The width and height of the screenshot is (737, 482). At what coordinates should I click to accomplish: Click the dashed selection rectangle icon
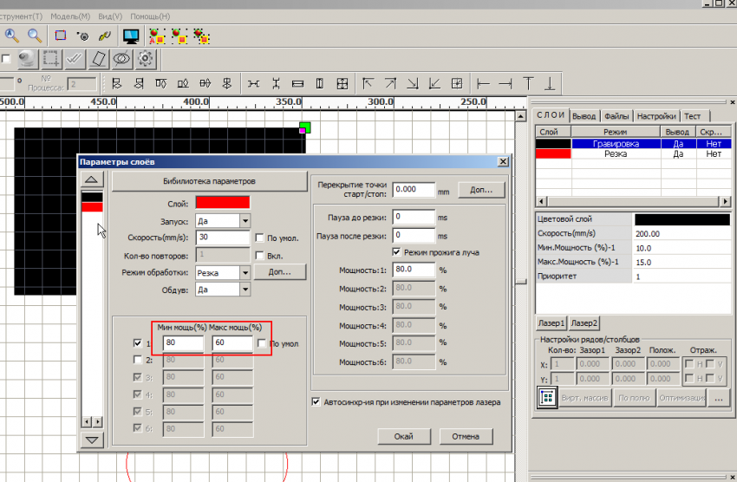tap(51, 59)
